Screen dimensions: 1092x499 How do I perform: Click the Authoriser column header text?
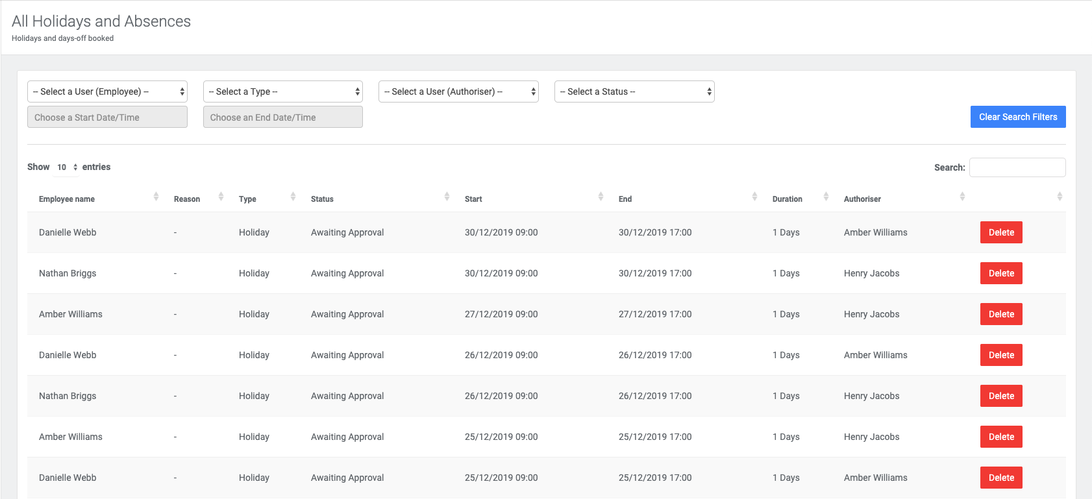pos(862,199)
